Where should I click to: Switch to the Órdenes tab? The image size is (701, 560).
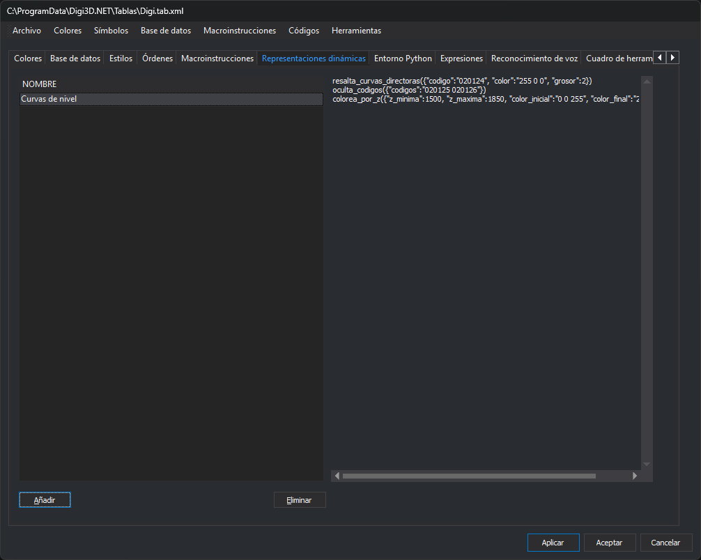pos(157,58)
